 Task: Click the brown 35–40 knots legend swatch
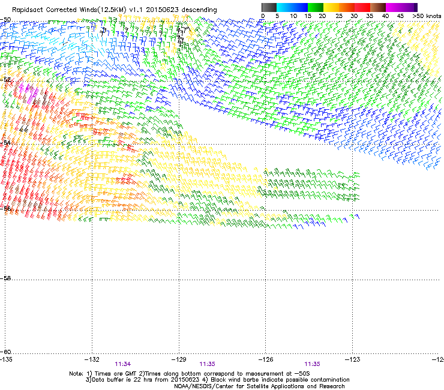pos(378,7)
